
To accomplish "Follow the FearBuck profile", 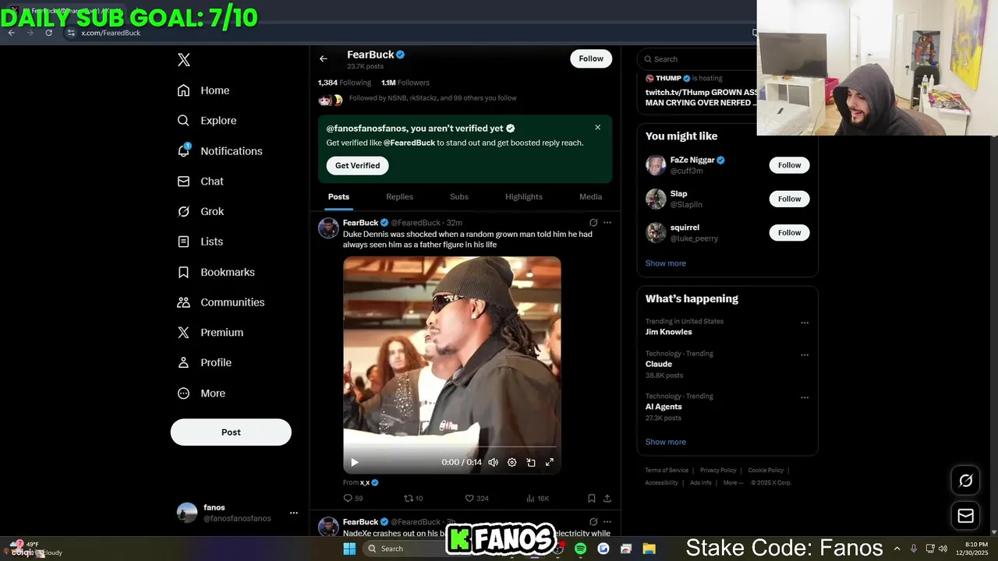I will coord(591,58).
